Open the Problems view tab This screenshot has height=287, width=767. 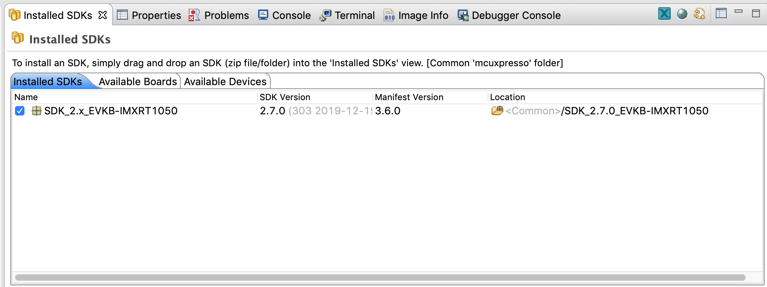(x=219, y=15)
